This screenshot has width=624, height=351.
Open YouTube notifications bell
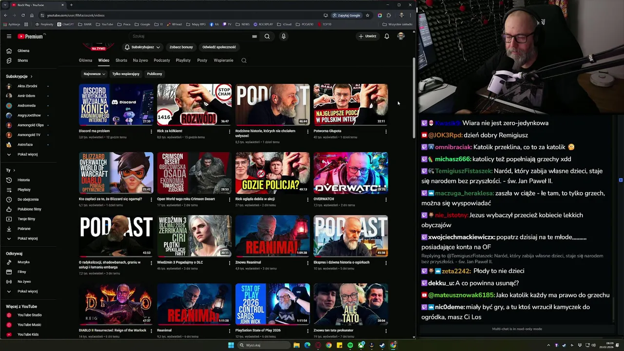point(387,36)
